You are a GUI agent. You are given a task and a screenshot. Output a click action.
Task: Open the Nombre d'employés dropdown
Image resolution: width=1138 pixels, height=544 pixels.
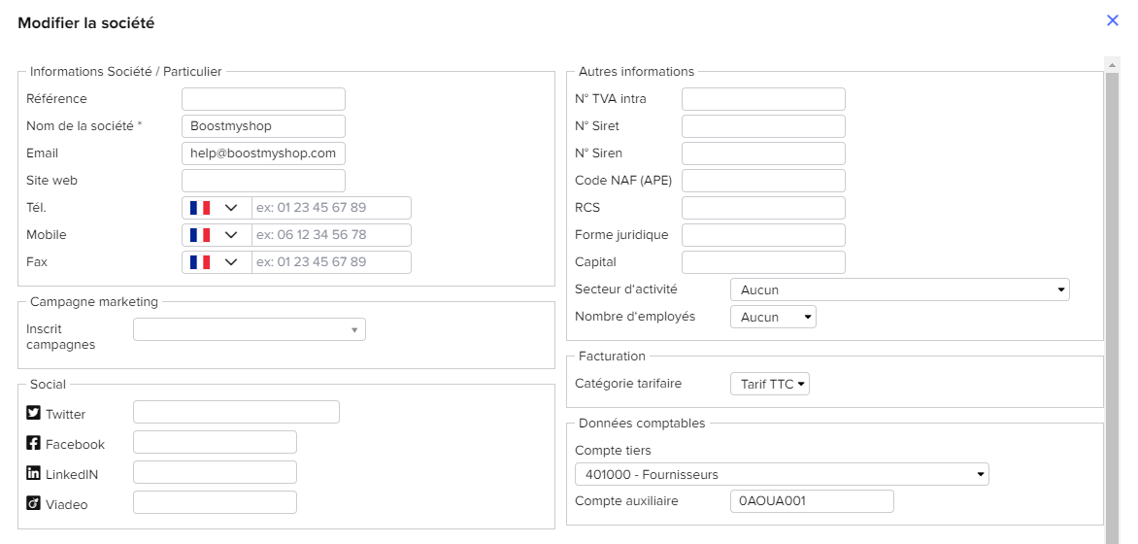point(774,317)
